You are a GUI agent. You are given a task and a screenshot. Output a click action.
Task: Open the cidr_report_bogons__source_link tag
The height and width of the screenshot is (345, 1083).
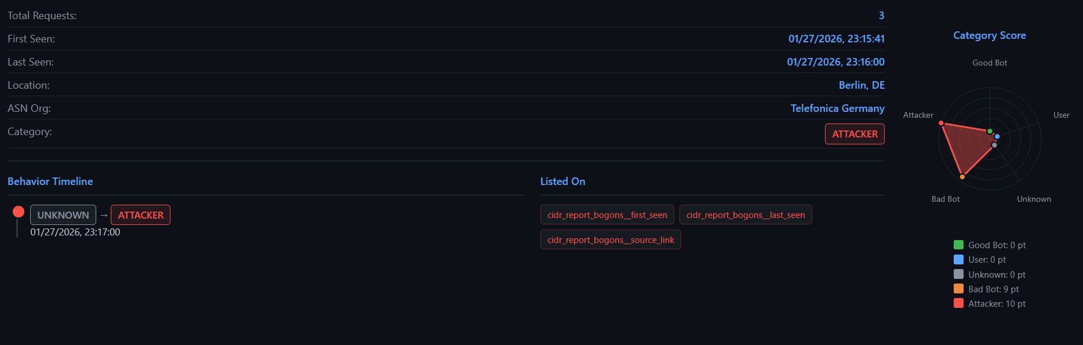coord(610,240)
